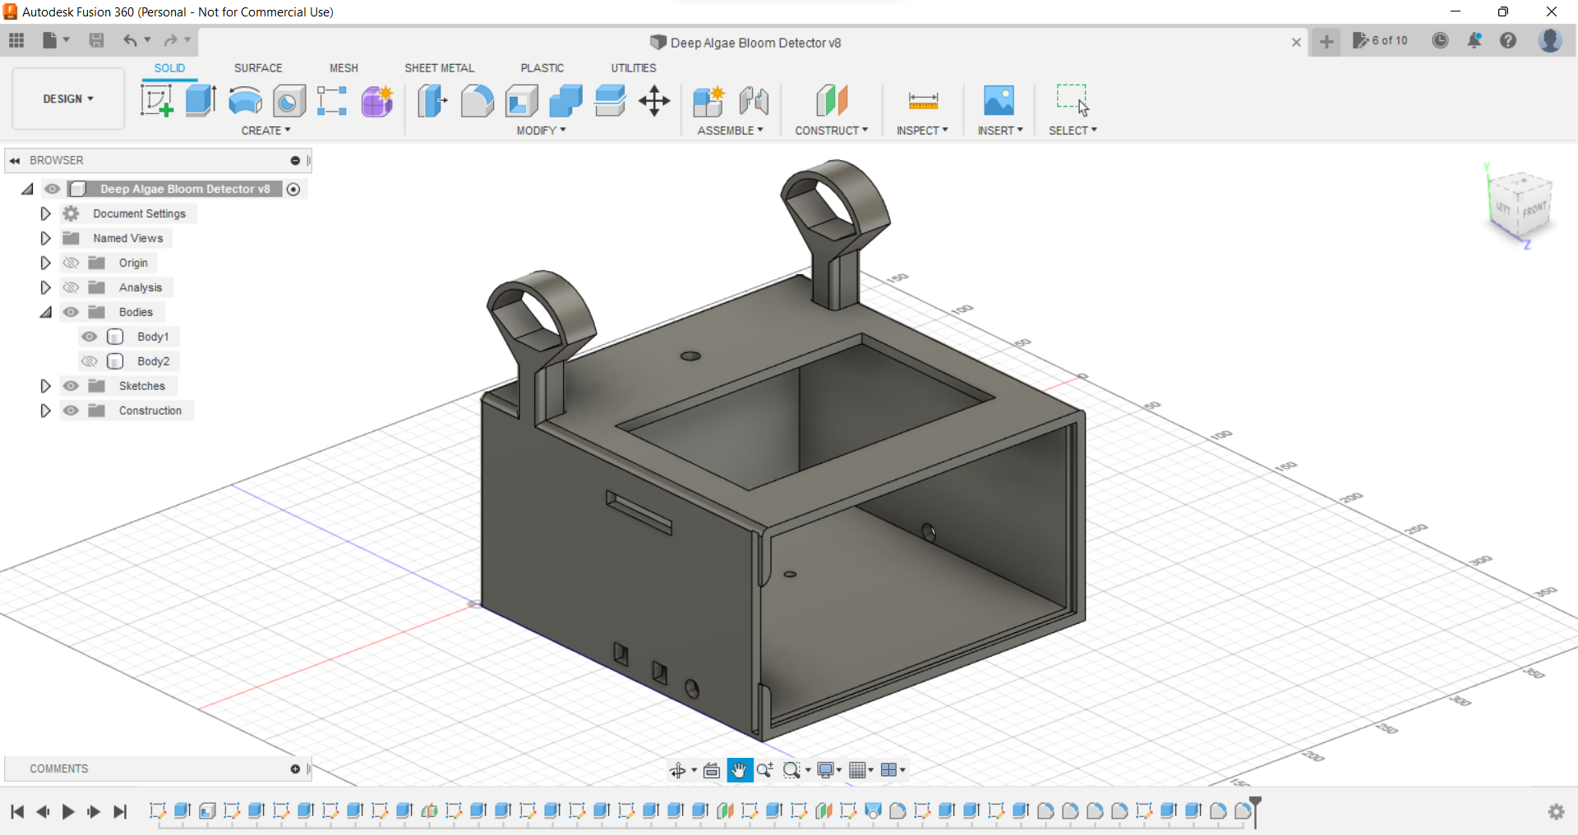
Task: Click the Insert image icon
Action: [x=999, y=101]
